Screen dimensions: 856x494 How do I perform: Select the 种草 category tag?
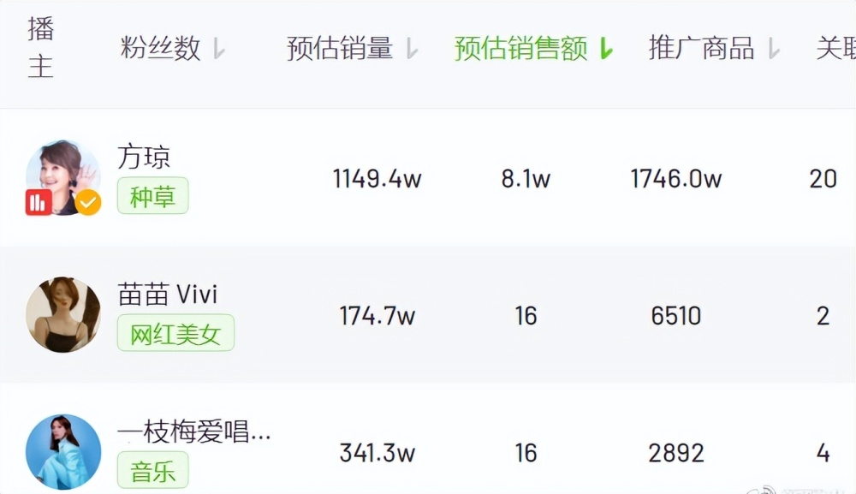click(x=153, y=196)
